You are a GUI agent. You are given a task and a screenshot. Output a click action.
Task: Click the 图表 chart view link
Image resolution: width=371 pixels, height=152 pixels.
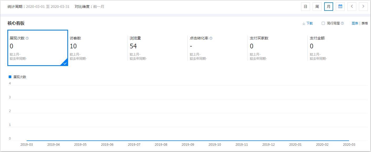point(355,23)
